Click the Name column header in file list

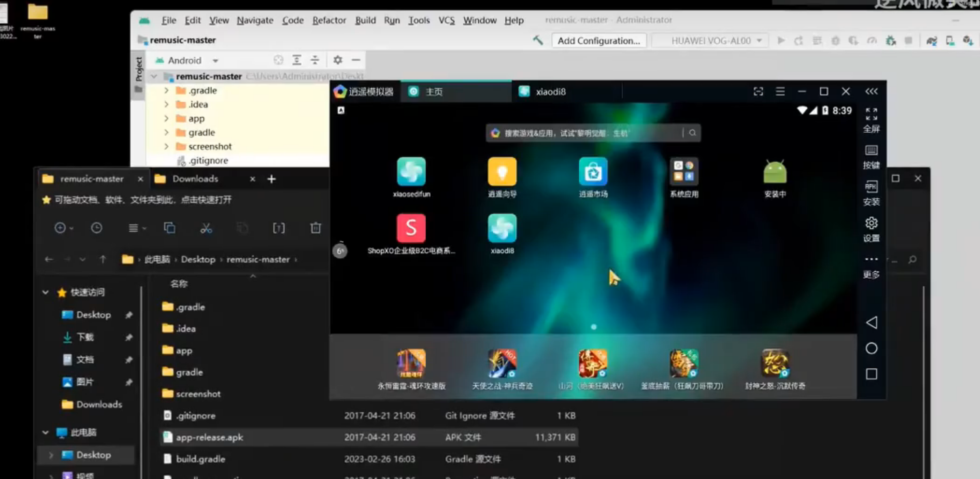(x=179, y=283)
